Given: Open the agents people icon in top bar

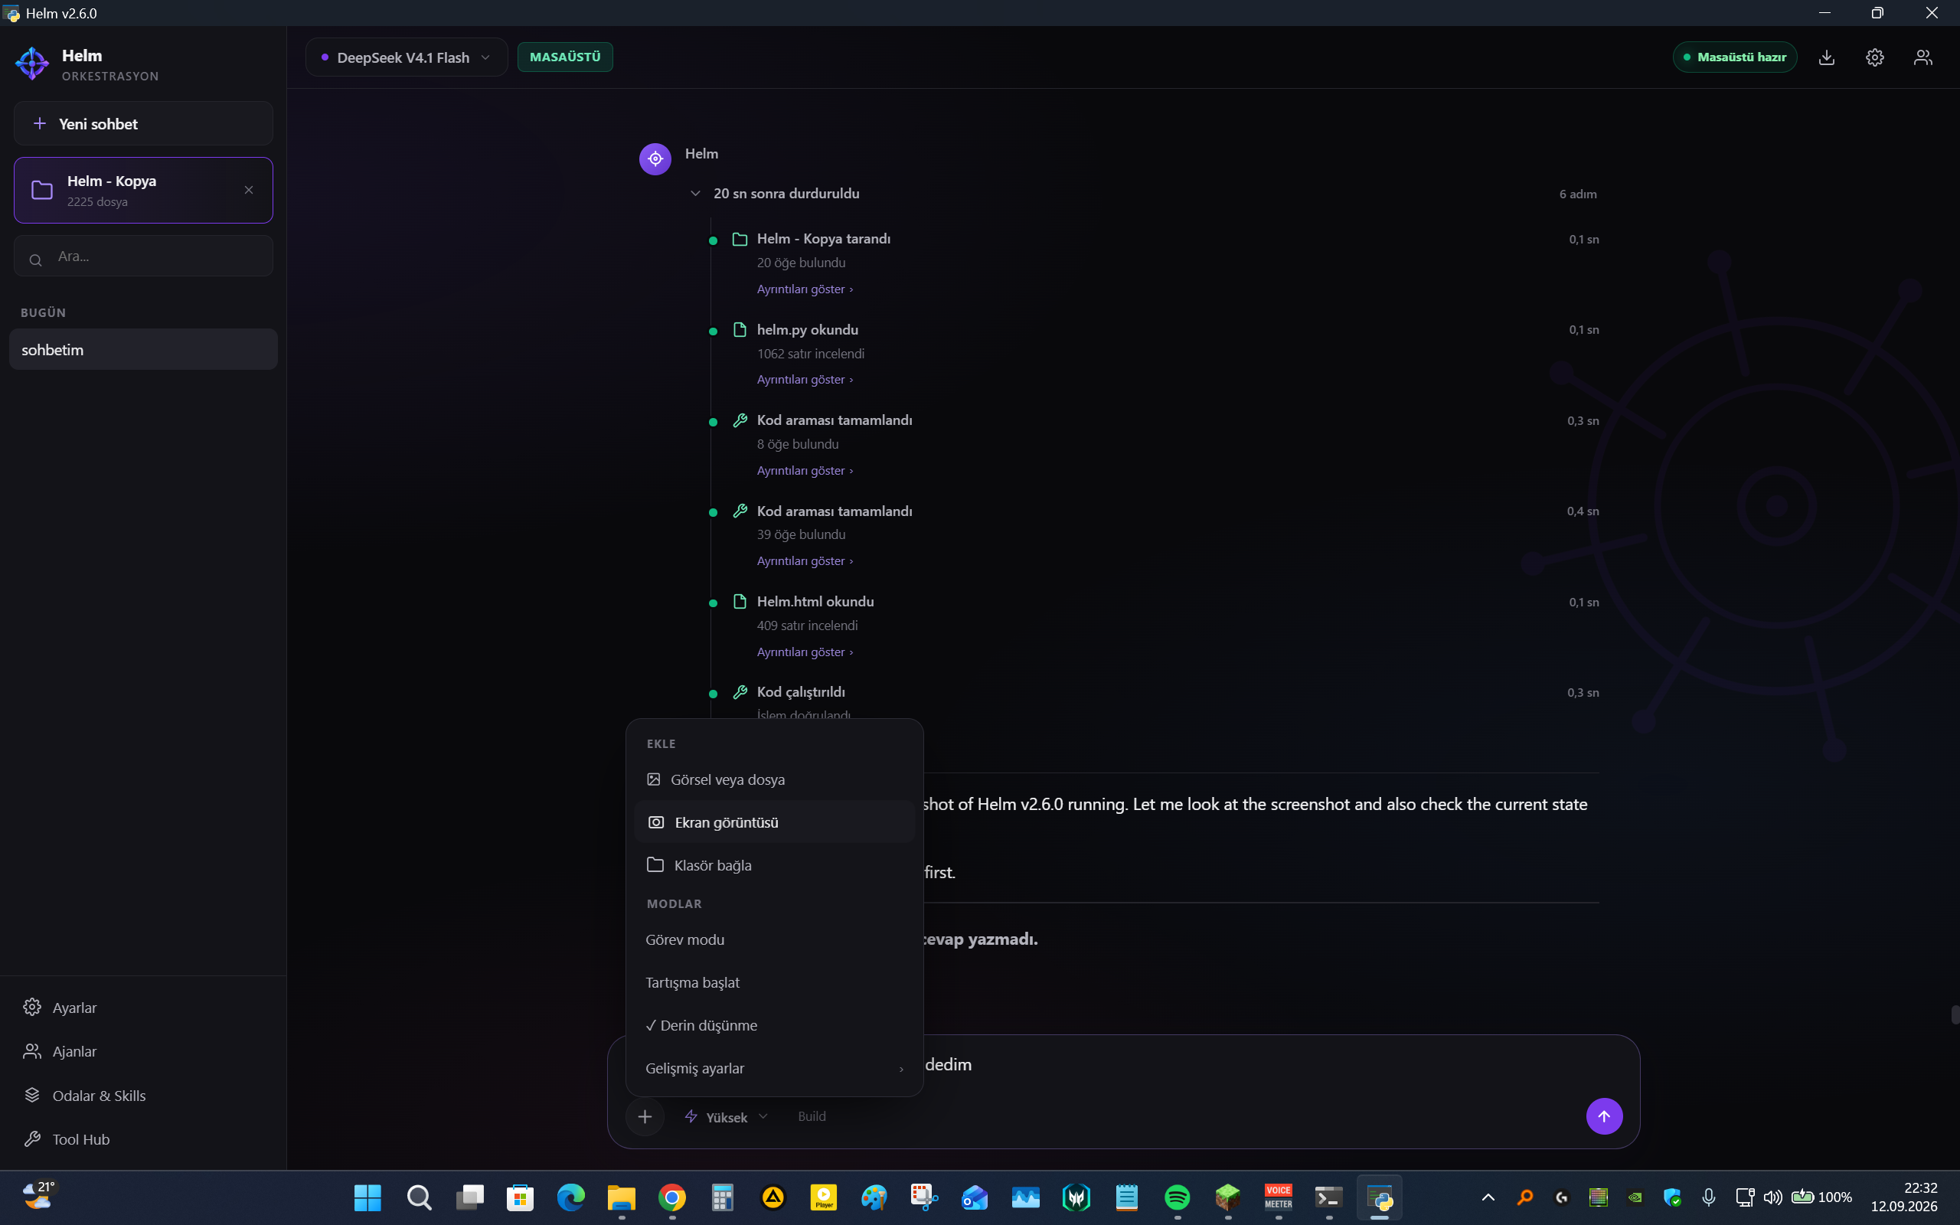Looking at the screenshot, I should (1922, 57).
